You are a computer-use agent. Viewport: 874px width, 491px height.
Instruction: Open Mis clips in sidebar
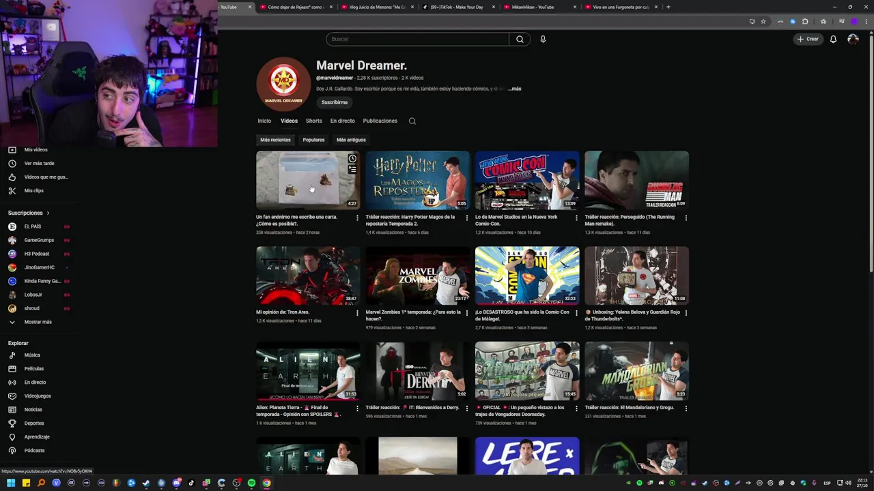tap(33, 190)
